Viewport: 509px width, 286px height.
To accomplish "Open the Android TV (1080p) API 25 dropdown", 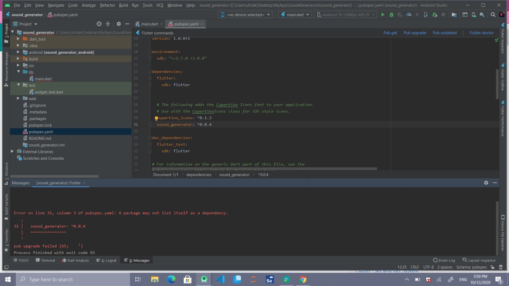I will [345, 15].
